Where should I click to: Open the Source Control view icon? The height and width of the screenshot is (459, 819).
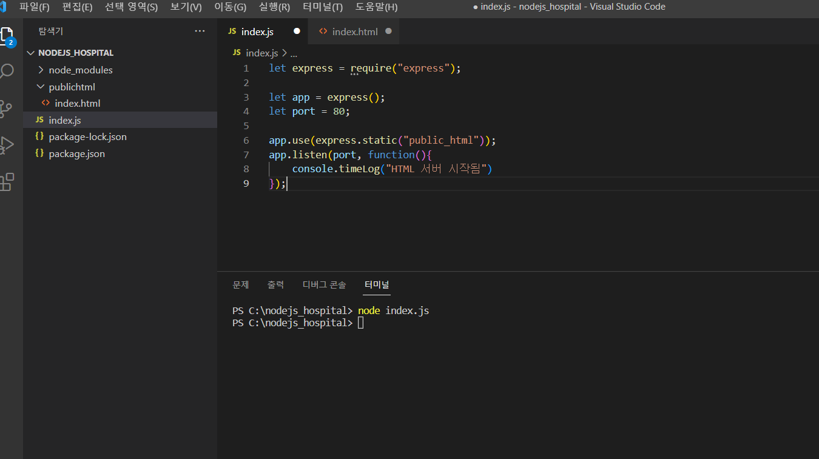(6, 109)
